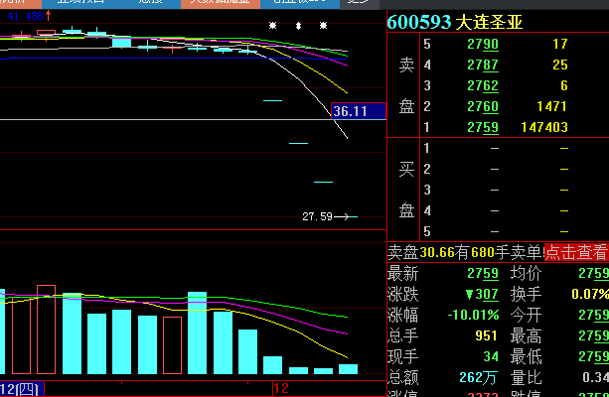
Task: Click the 41.488 high price annotation
Action: pyautogui.click(x=25, y=16)
